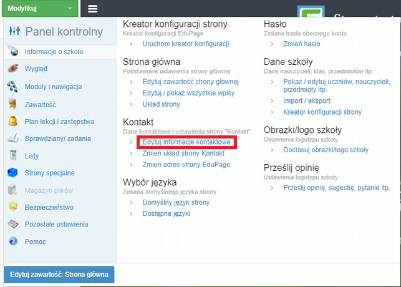
Task: Click Zmień adres strony EduPage link
Action: pos(186,165)
